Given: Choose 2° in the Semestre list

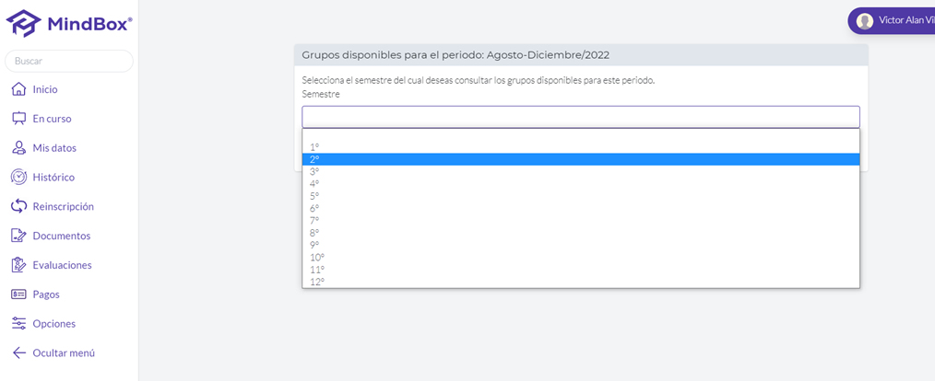Looking at the screenshot, I should pos(581,159).
